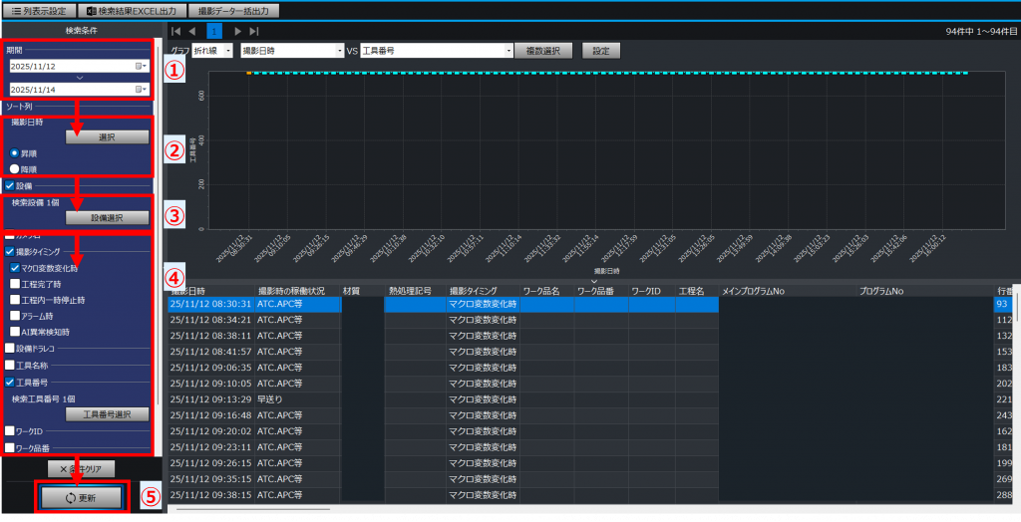Open calendar picker for end date 2025/11/14
The height and width of the screenshot is (522, 1021).
point(141,89)
